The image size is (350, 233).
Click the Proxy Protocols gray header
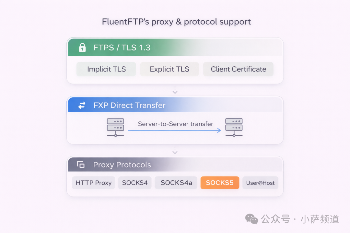tap(175, 164)
